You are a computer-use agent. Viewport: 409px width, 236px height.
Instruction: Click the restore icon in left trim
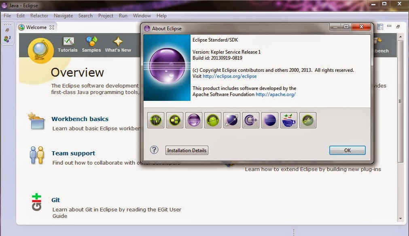7,30
